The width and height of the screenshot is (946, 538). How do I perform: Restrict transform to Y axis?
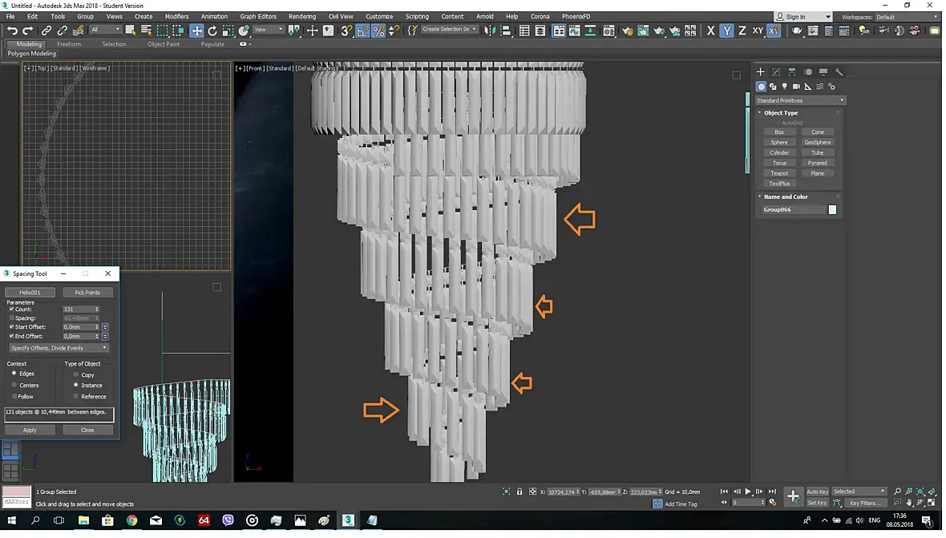[x=726, y=30]
